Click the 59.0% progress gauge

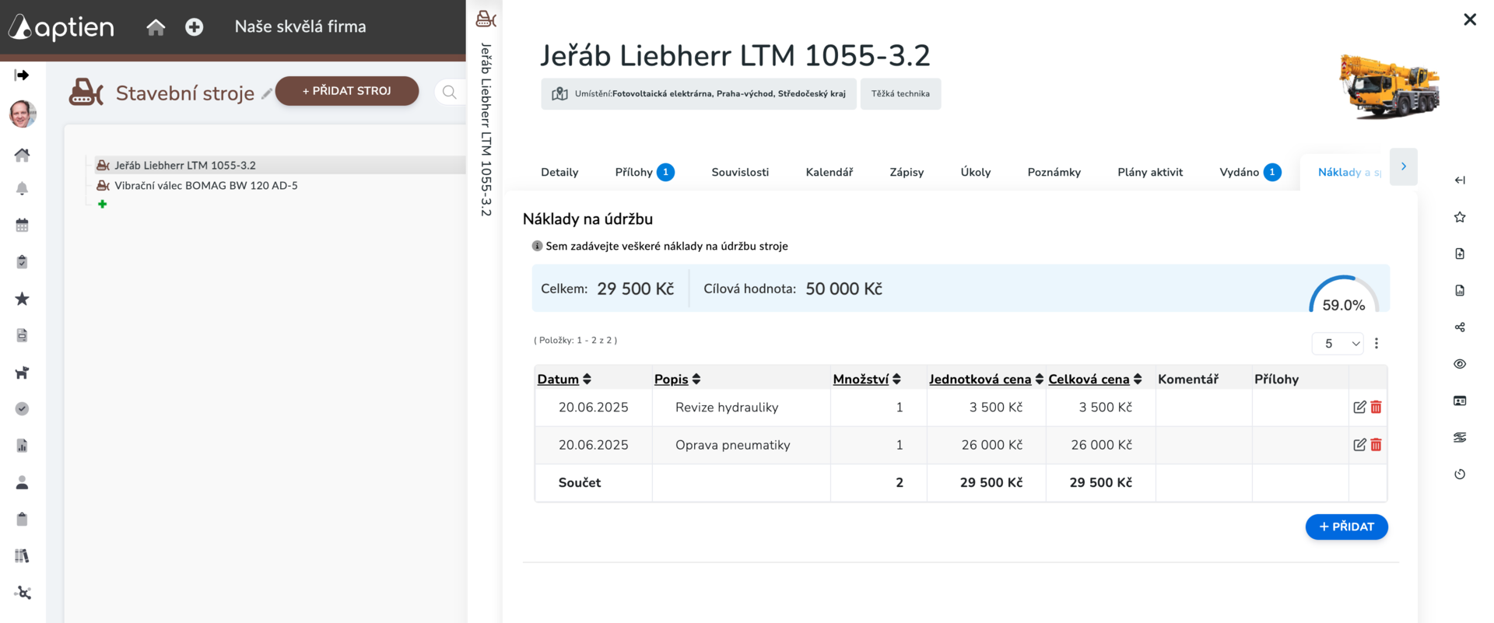click(1344, 295)
